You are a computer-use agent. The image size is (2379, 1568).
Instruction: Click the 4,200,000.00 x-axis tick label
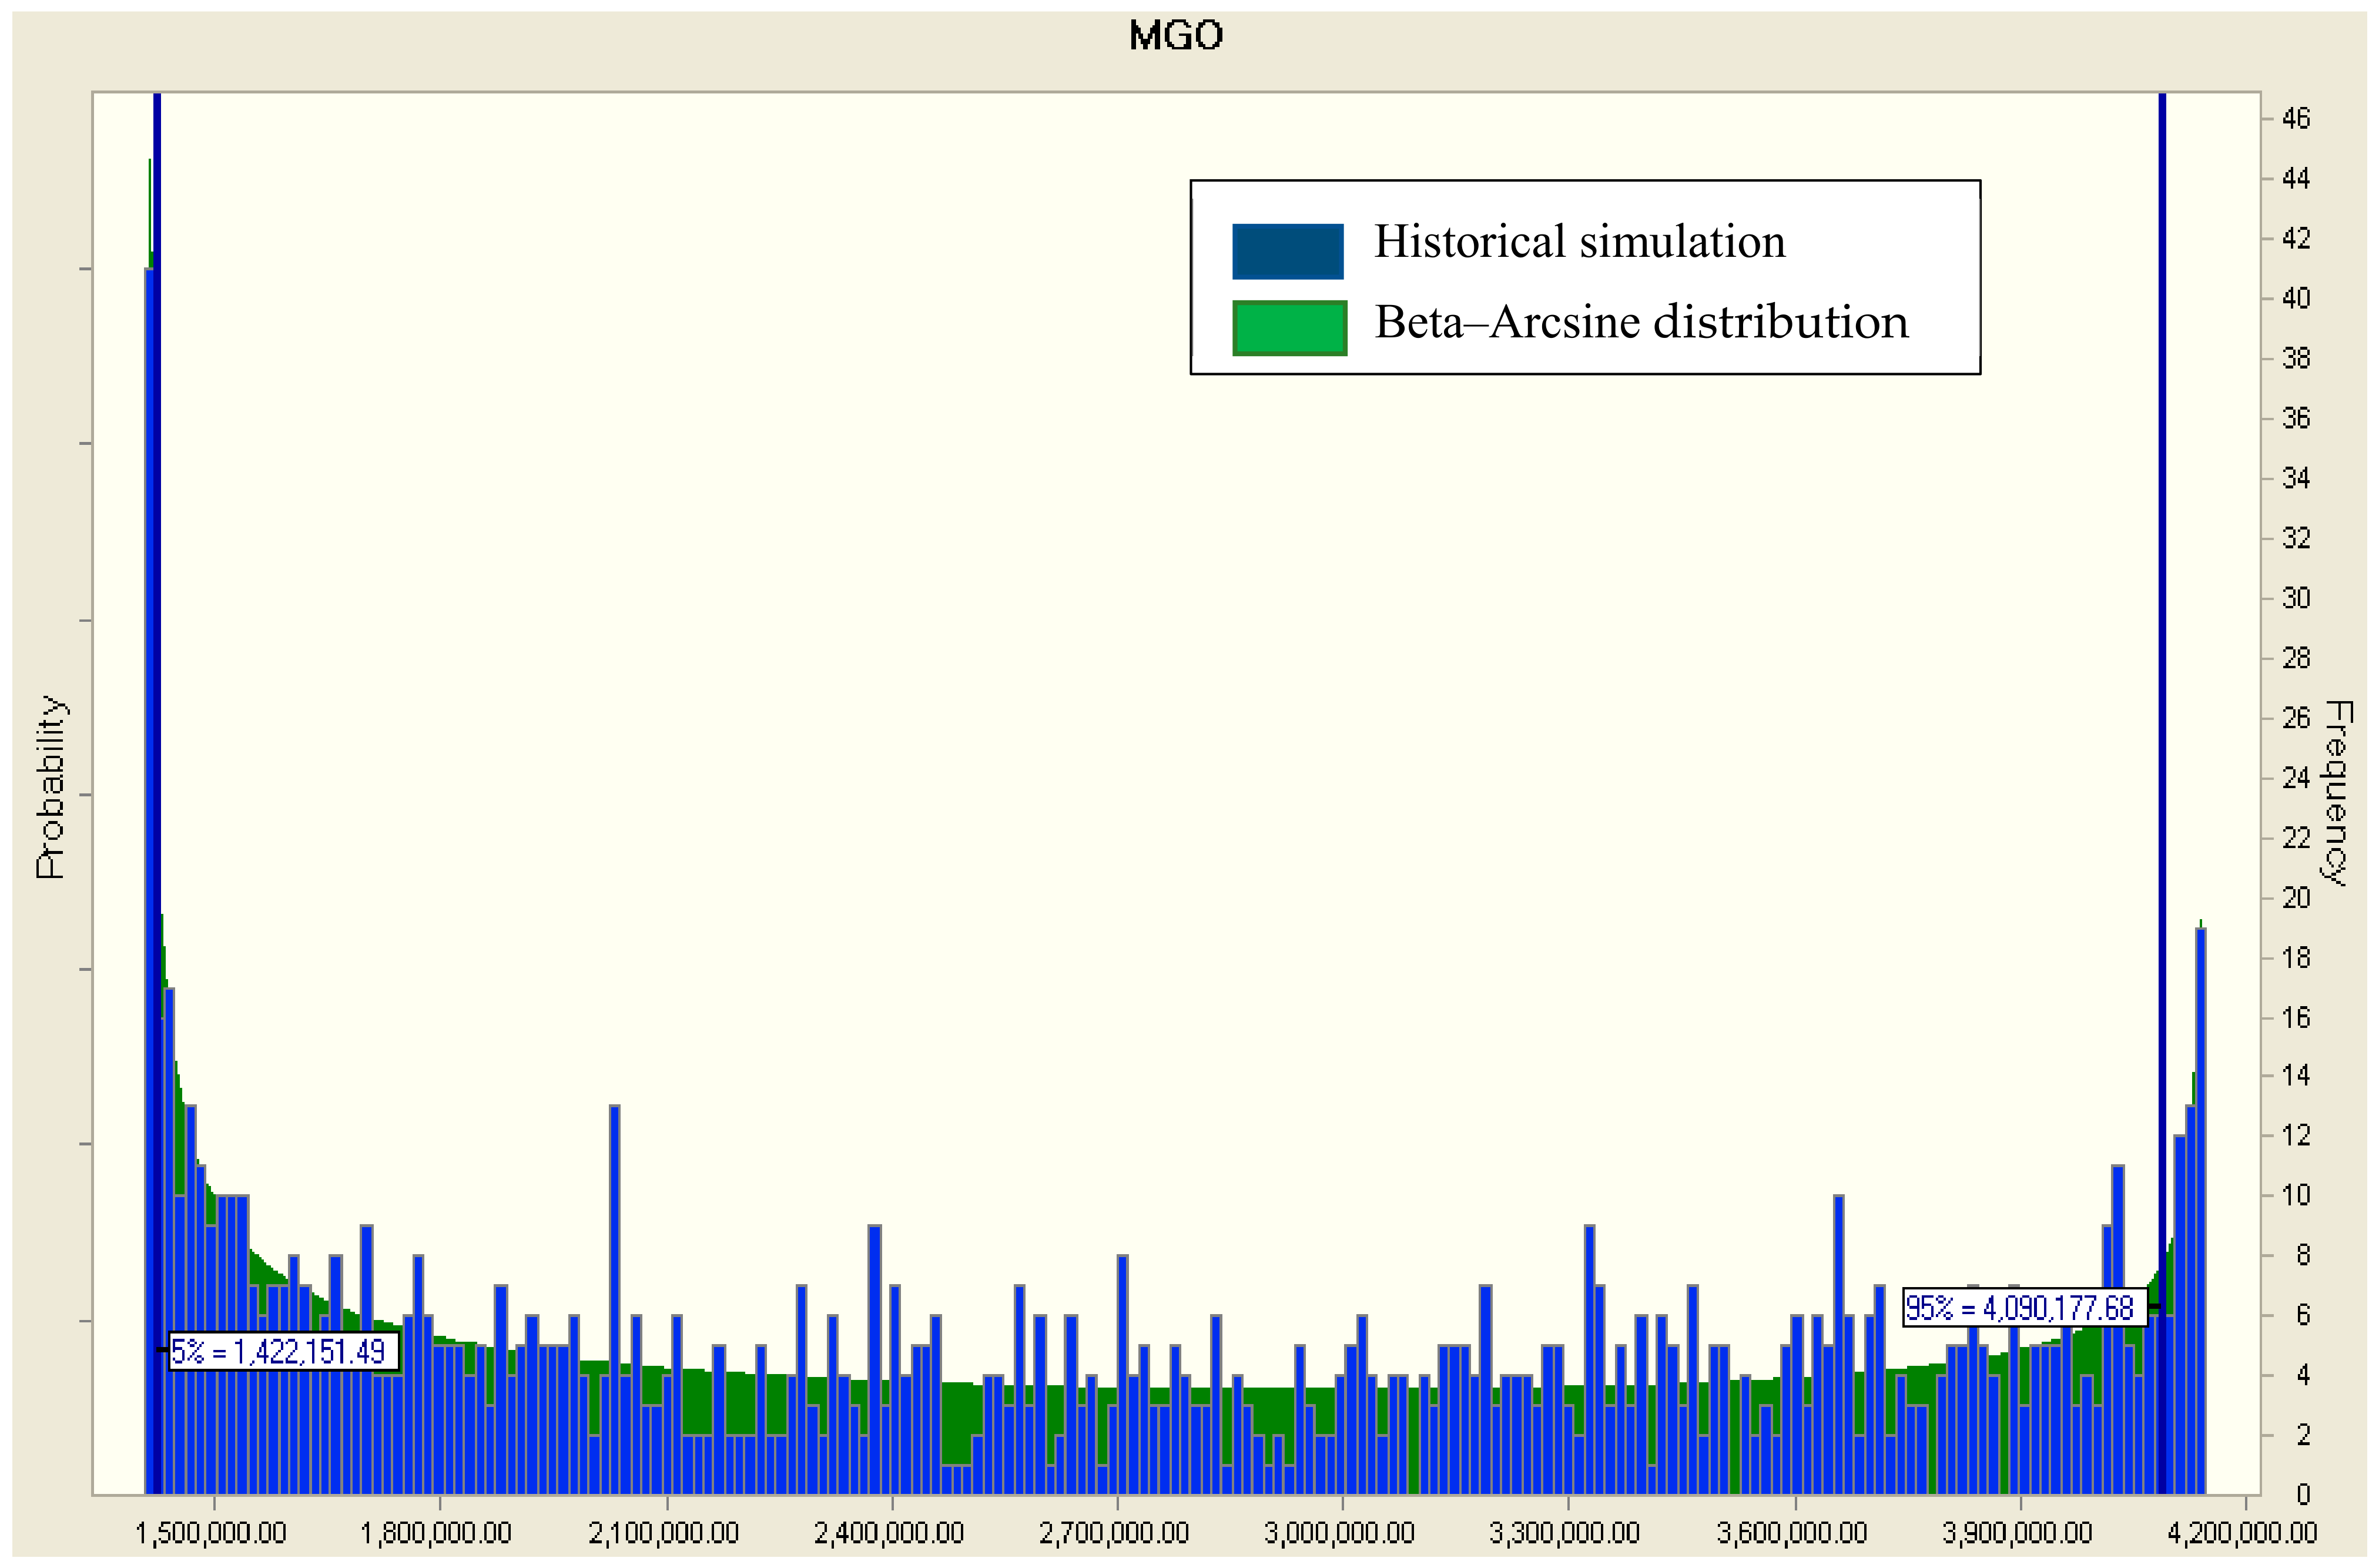[x=2241, y=1533]
